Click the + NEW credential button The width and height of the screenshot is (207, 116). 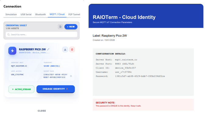(x=71, y=27)
